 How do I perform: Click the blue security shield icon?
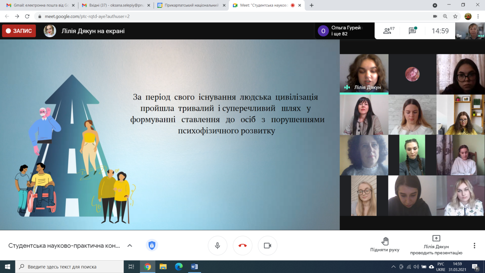[152, 246]
